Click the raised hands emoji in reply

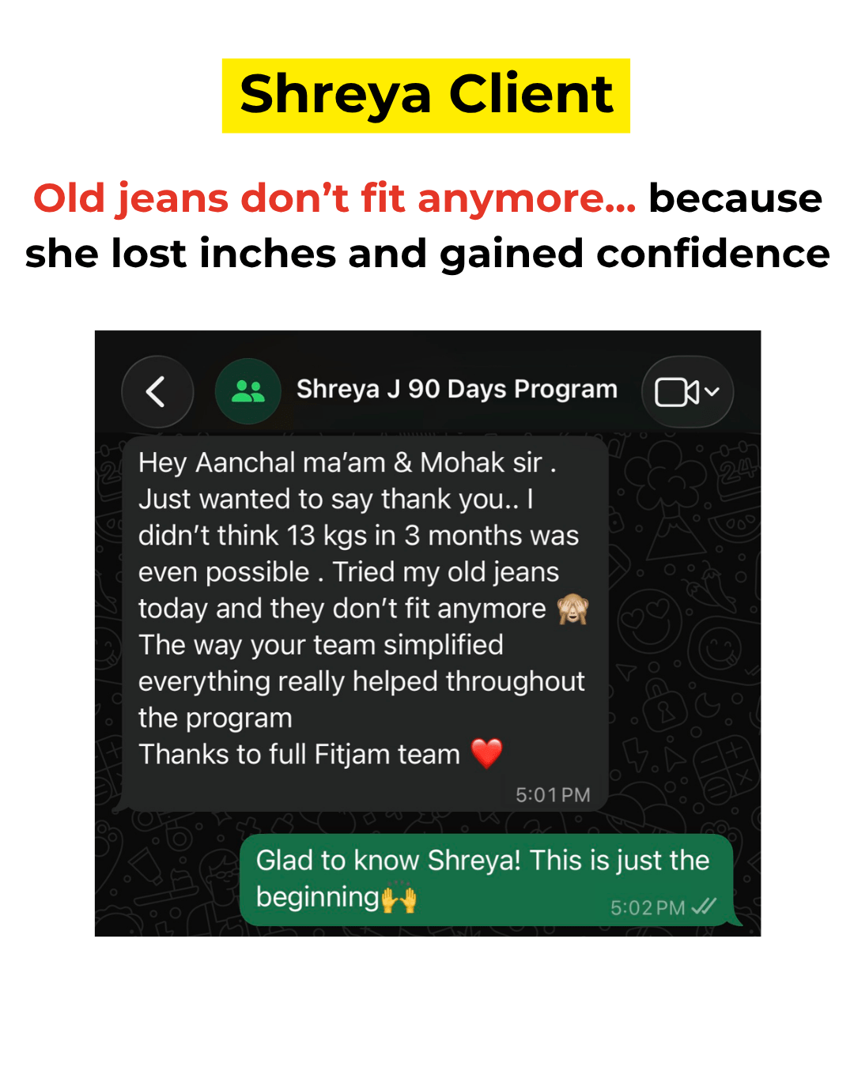[x=399, y=899]
